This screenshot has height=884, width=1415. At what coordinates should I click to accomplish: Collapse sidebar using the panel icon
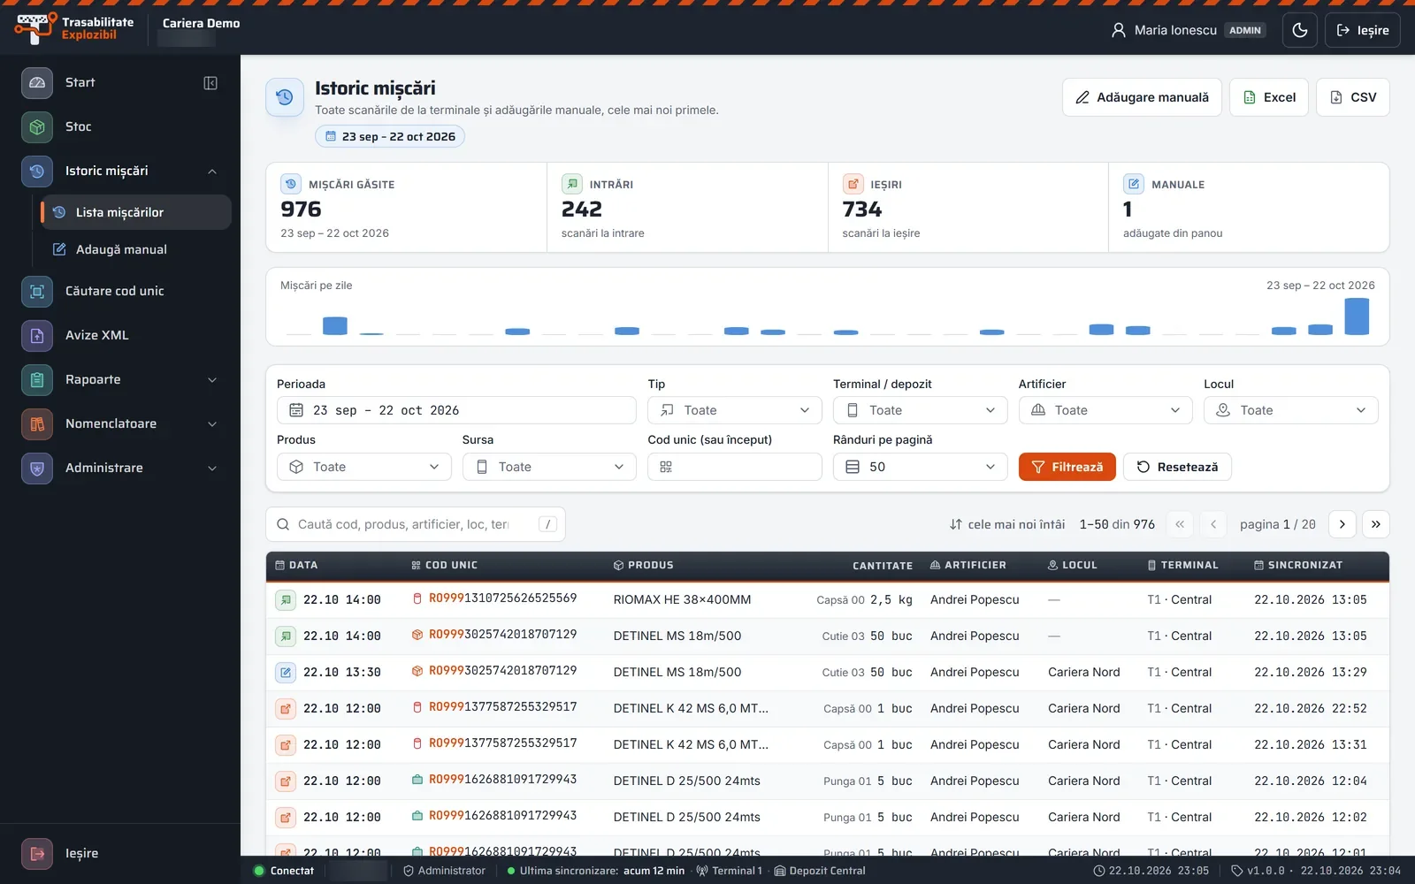click(x=210, y=83)
